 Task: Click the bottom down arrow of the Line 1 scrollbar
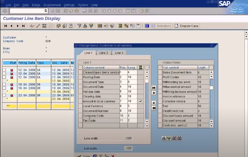[147, 126]
